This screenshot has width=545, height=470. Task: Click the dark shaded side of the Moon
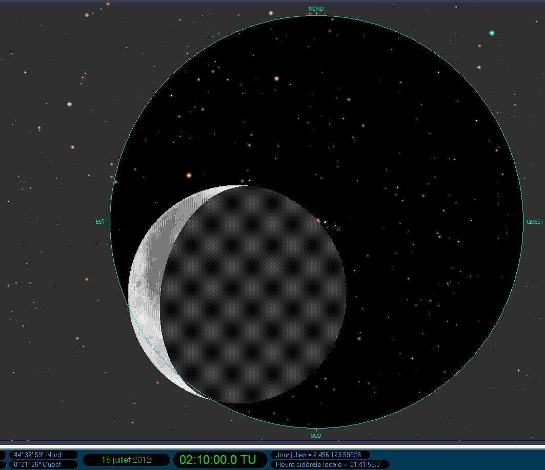tap(254, 295)
